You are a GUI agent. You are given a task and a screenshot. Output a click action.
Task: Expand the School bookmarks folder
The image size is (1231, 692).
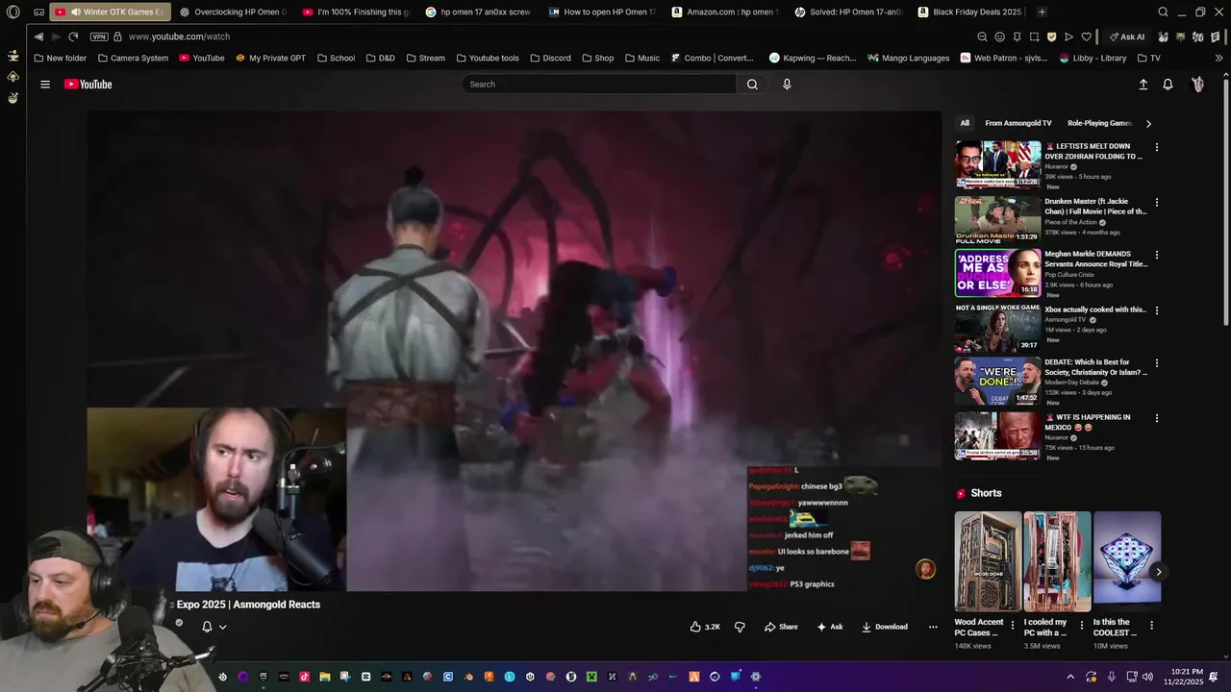click(336, 58)
